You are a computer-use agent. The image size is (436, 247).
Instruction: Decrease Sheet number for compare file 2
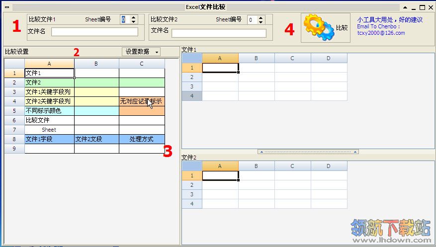261,22
